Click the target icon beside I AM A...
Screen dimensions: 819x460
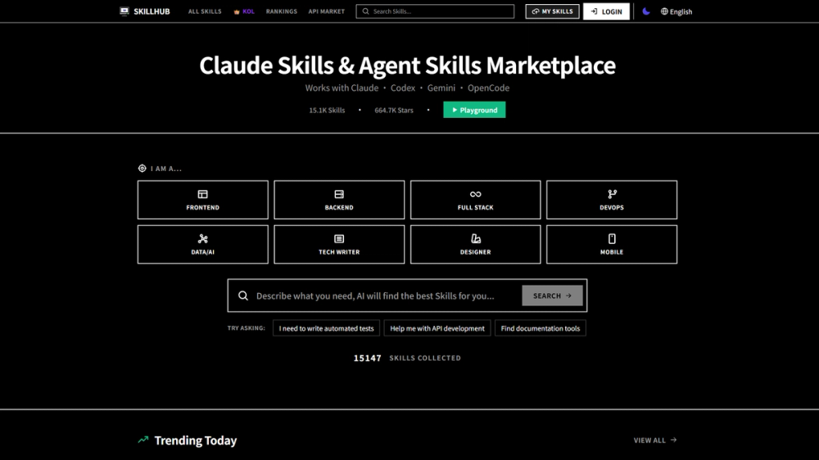(x=142, y=168)
